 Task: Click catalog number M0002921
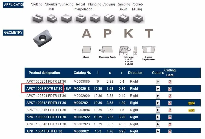pos(82,103)
